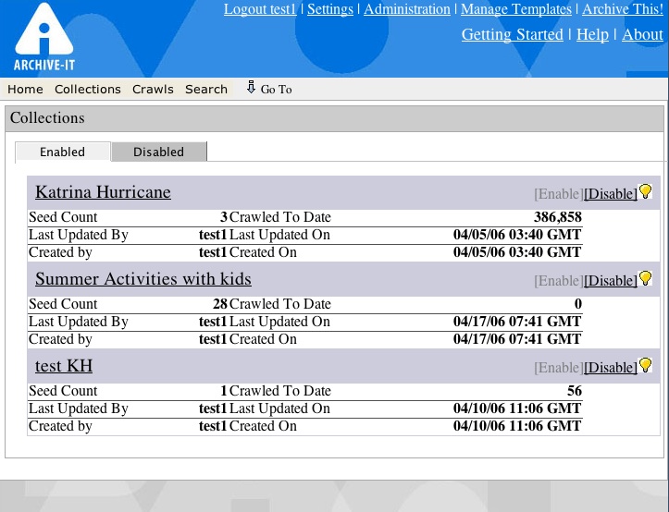Open the Getting Started link
This screenshot has width=669, height=512.
click(512, 34)
